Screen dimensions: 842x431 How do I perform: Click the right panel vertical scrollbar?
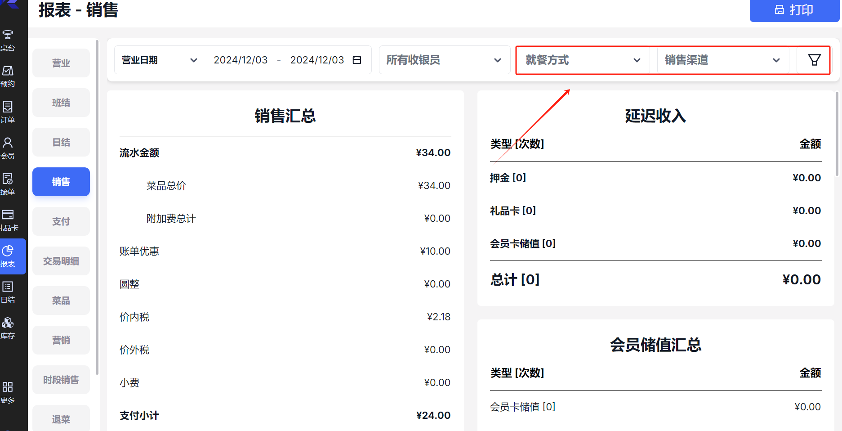pyautogui.click(x=837, y=134)
